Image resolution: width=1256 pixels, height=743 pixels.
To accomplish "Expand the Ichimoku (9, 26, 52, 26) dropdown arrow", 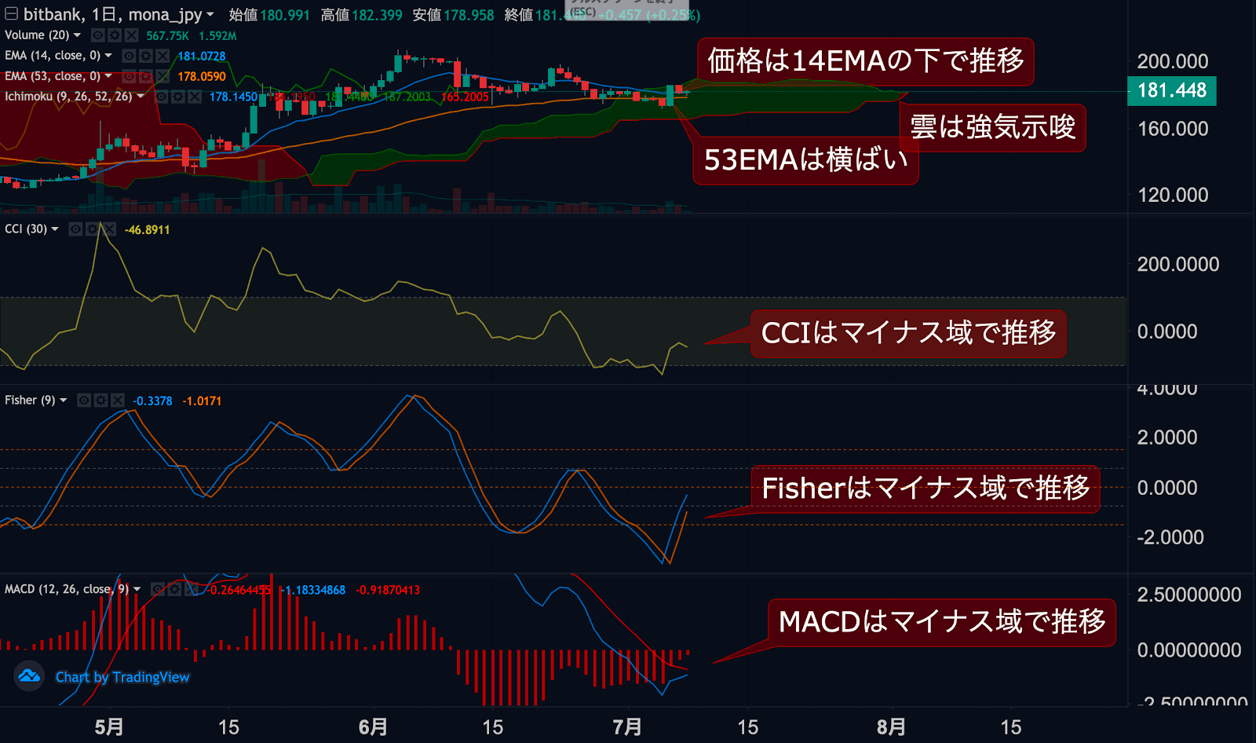I will [x=141, y=97].
